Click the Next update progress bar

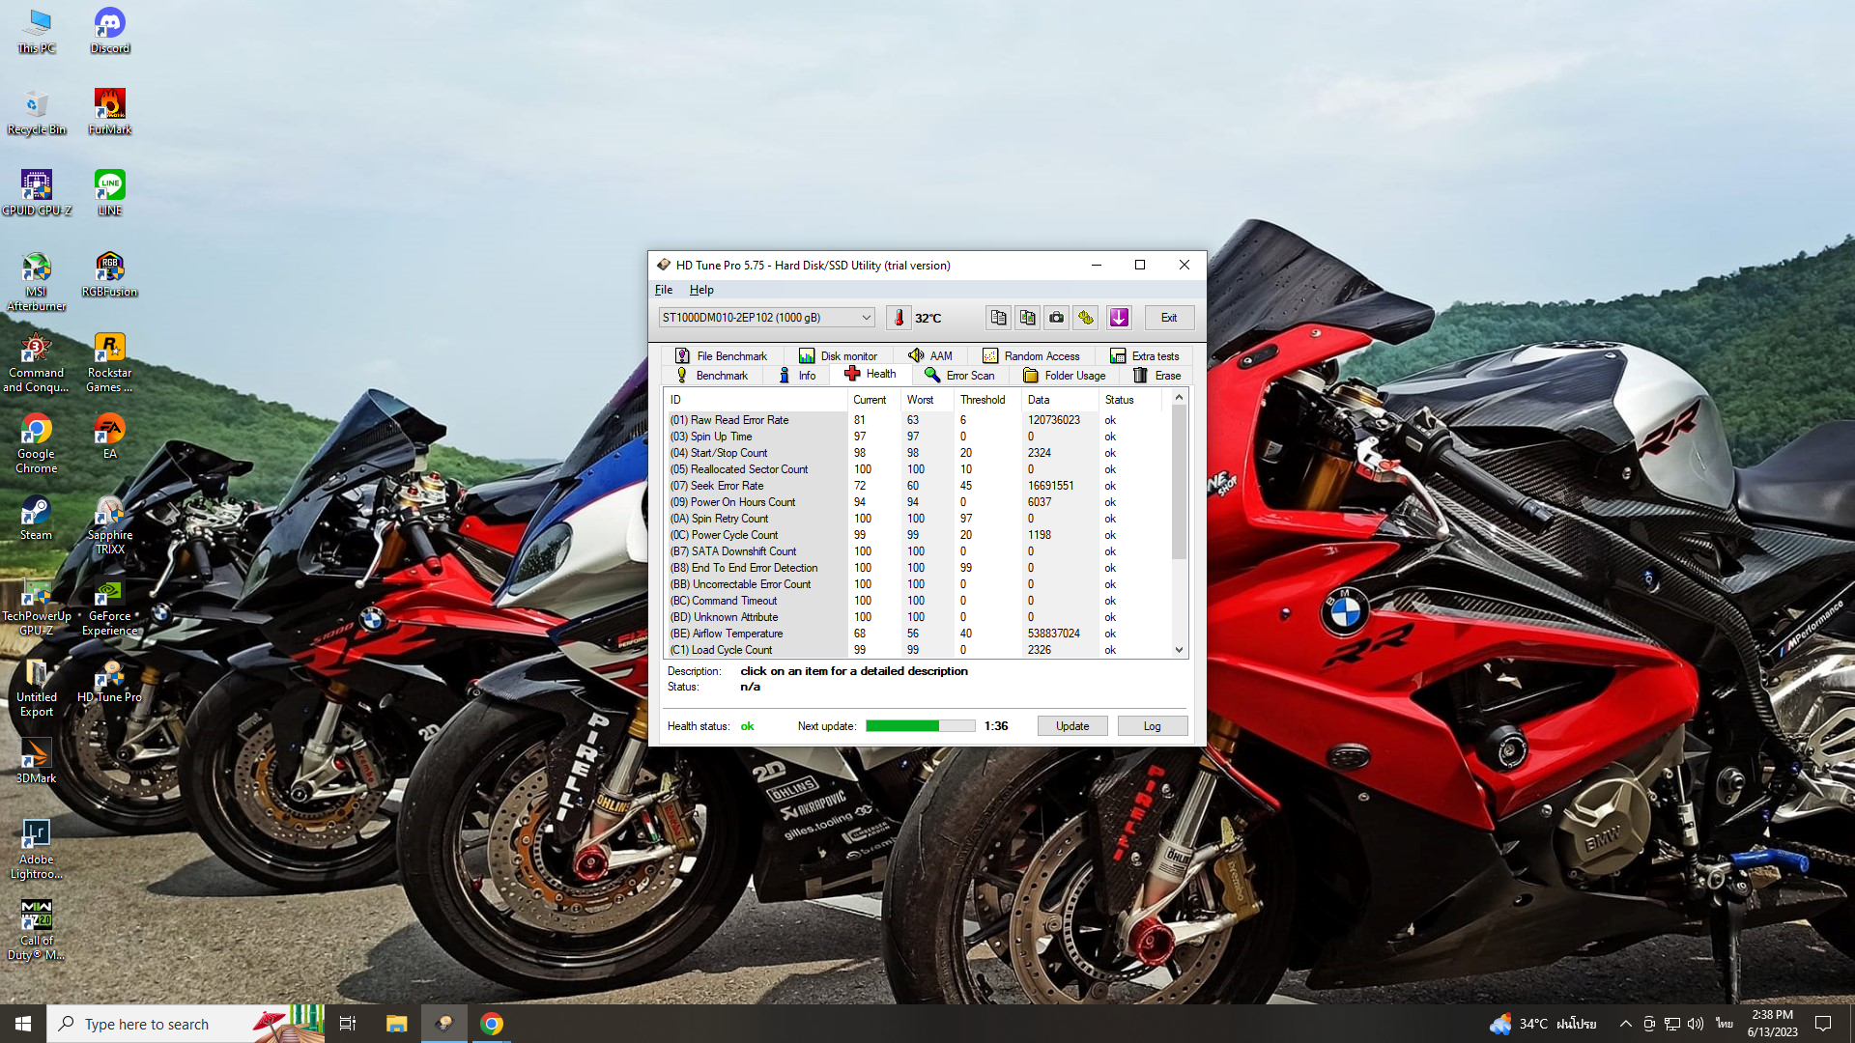click(x=920, y=726)
